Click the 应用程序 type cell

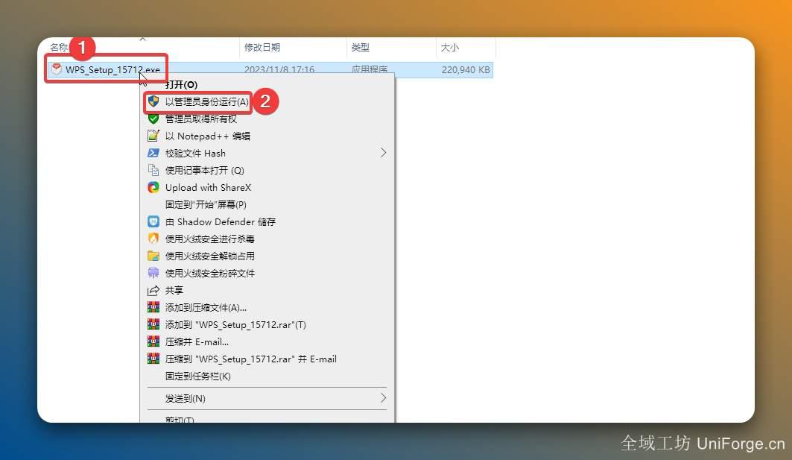[370, 69]
